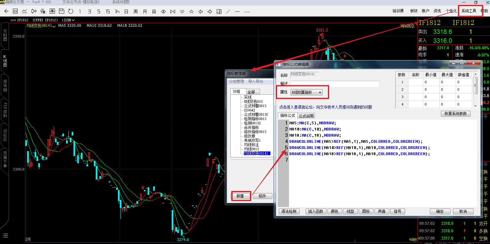Viewport: 490px width, 244px height.
Task: Select the diagonal line drawing tool
Action: coord(228,11)
